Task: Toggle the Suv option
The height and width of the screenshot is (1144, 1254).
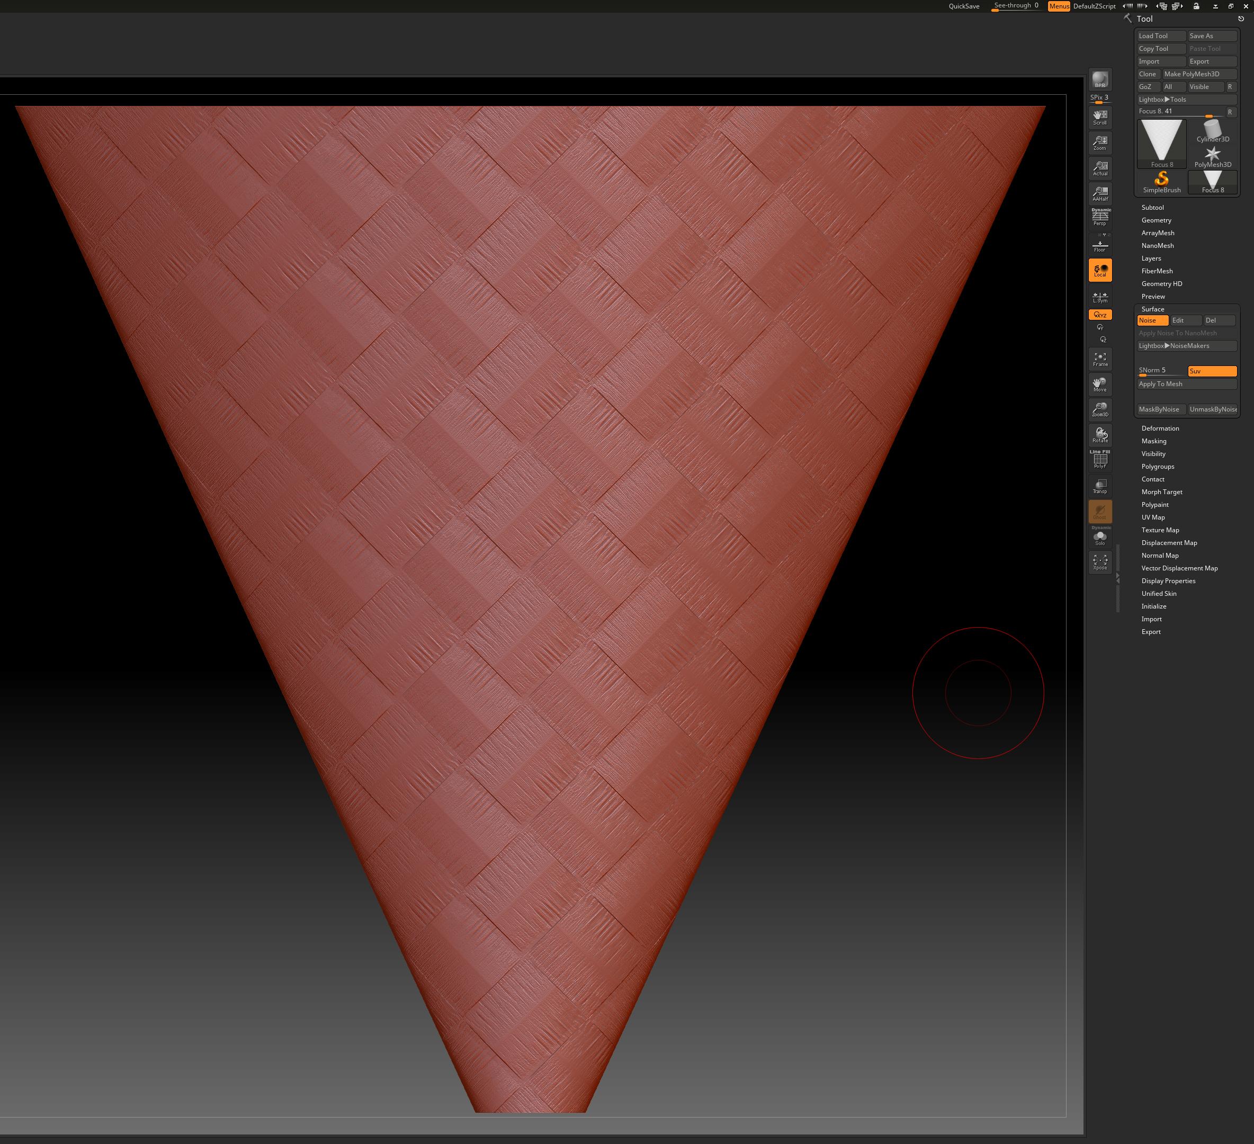Action: [x=1212, y=371]
